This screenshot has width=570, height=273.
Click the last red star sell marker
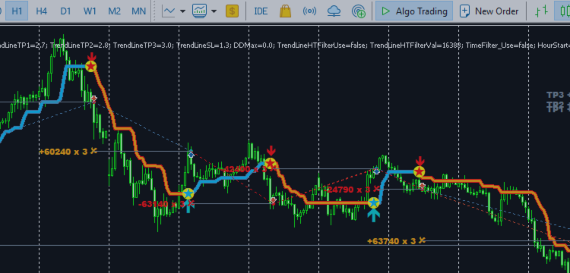coord(420,171)
